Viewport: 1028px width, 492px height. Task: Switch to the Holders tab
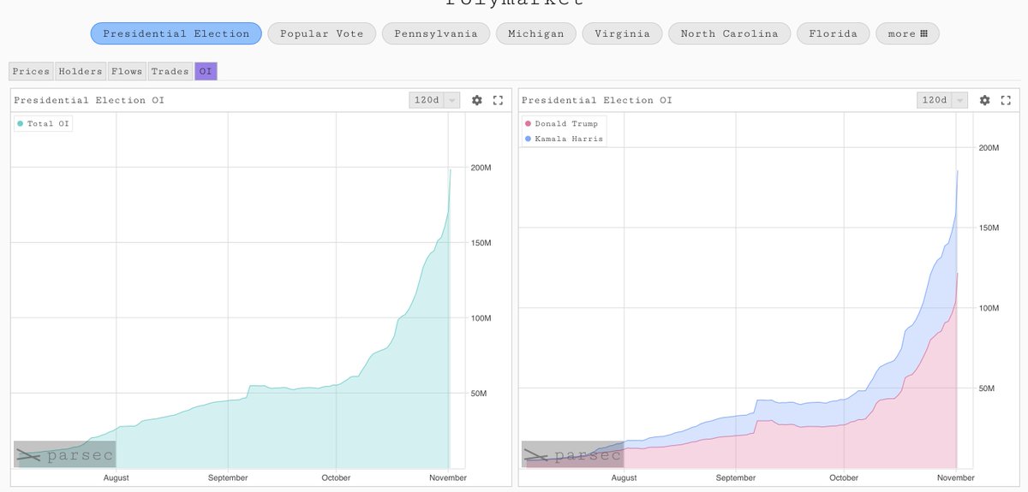pyautogui.click(x=81, y=71)
